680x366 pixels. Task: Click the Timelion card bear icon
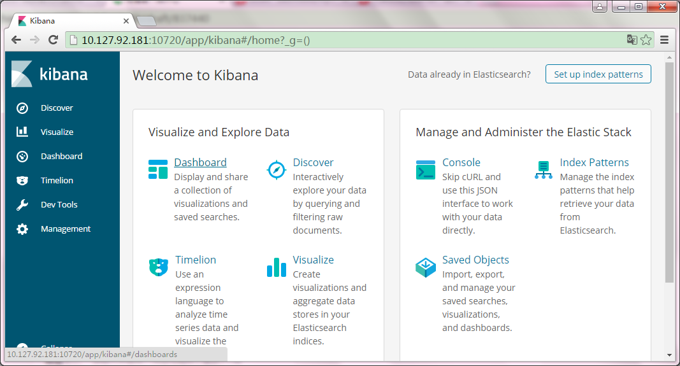(158, 267)
